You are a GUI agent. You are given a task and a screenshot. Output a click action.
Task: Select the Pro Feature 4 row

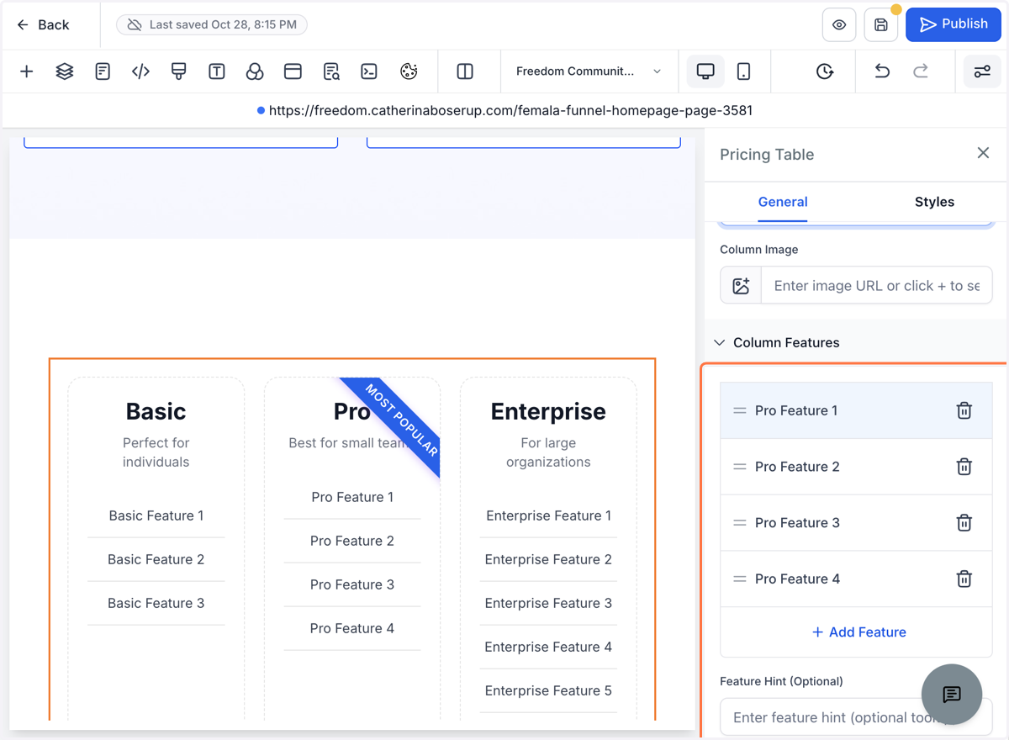[x=856, y=579]
